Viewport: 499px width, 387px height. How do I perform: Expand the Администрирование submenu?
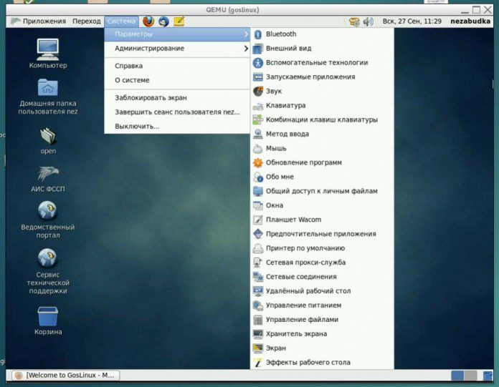tap(177, 48)
